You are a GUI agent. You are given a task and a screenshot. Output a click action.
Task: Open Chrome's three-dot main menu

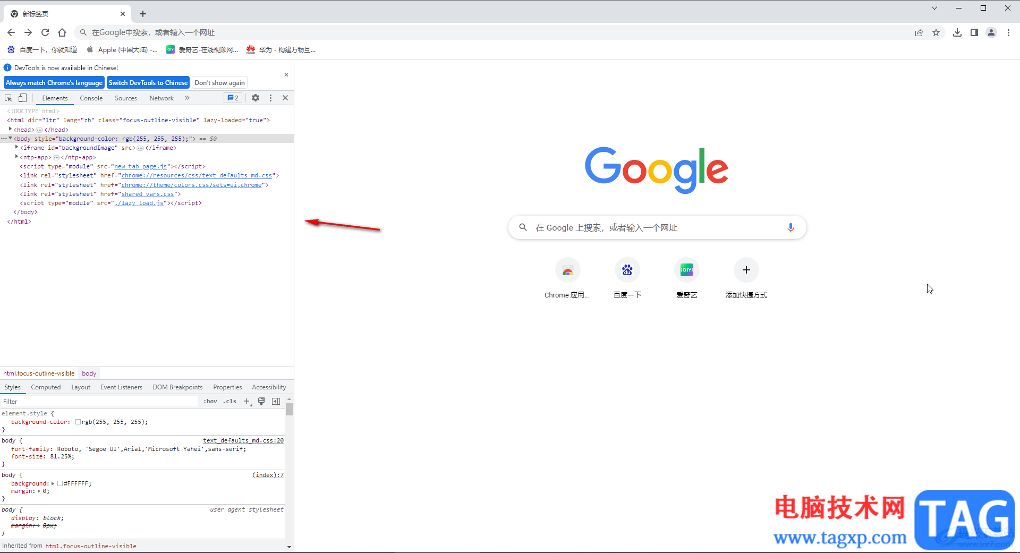1008,32
